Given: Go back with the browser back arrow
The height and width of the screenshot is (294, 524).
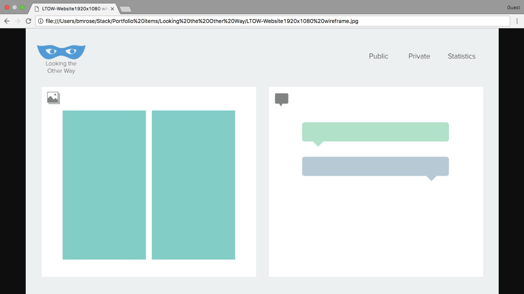Looking at the screenshot, I should [7, 21].
